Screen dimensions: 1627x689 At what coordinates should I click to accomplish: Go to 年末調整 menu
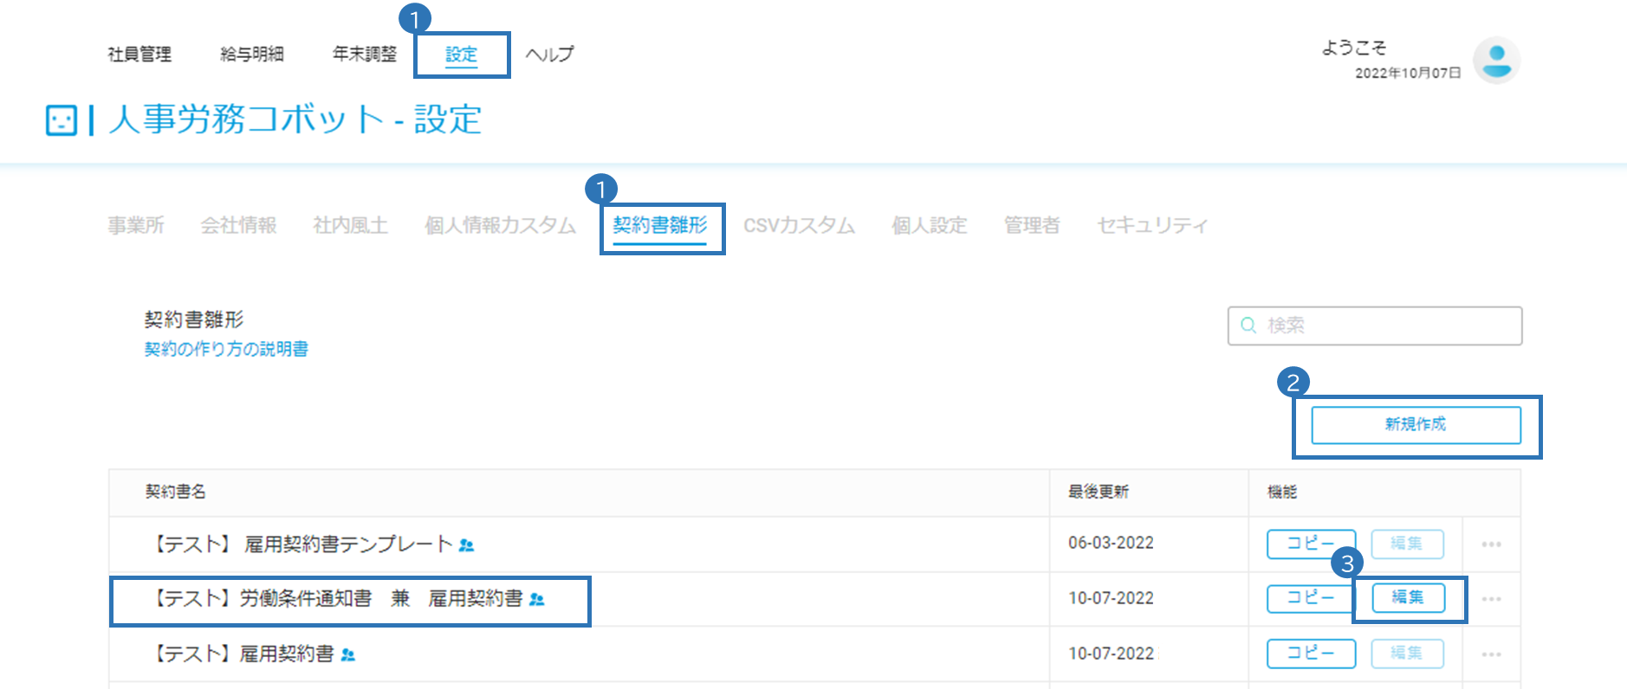365,54
